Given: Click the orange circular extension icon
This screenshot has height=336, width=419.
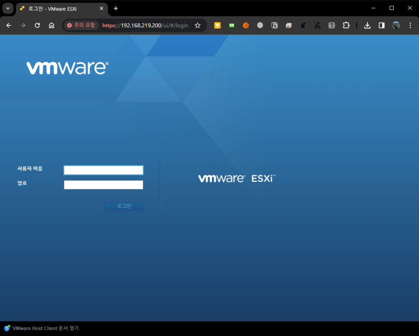Looking at the screenshot, I should [246, 25].
